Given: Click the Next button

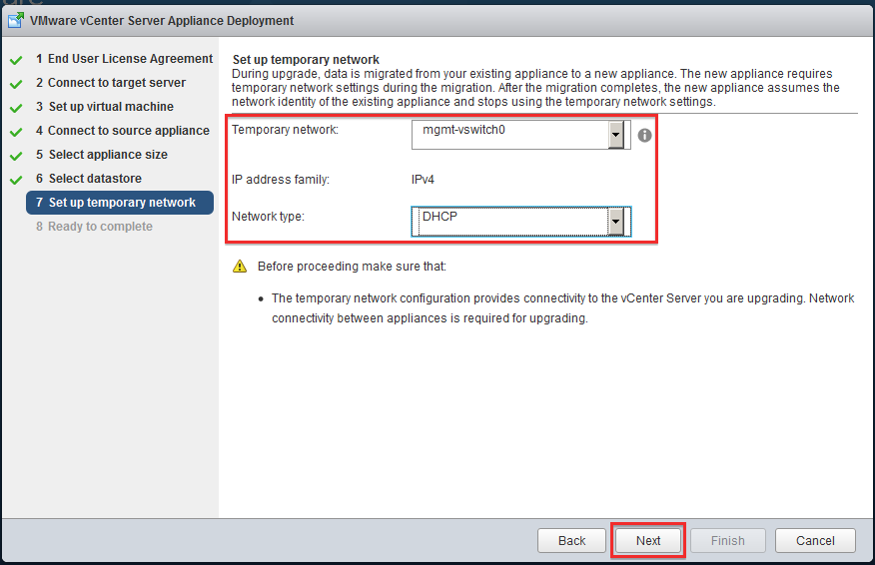Looking at the screenshot, I should [648, 540].
